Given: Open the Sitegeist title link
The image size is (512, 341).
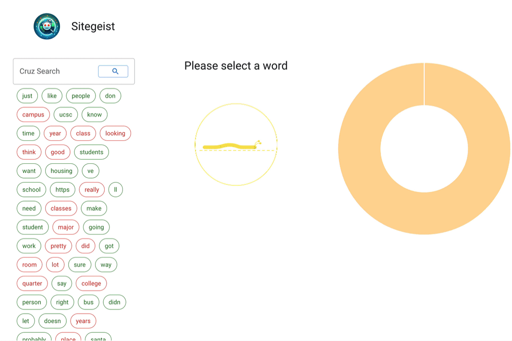Looking at the screenshot, I should pyautogui.click(x=93, y=26).
